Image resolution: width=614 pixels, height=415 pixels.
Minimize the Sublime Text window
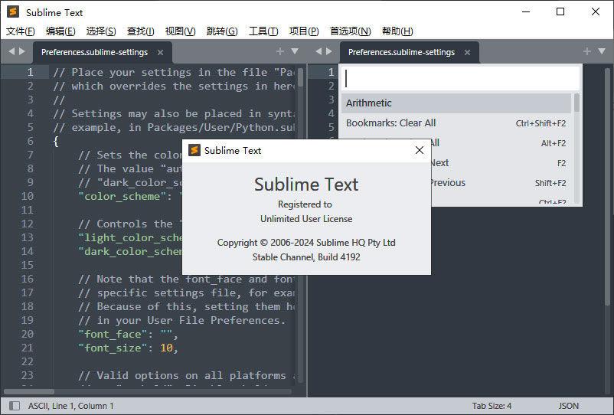tap(526, 11)
